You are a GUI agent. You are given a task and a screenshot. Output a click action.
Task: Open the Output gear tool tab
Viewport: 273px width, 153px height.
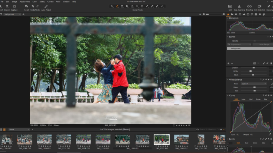260,14
